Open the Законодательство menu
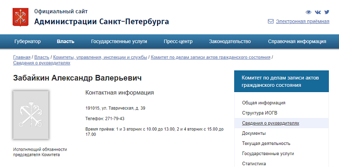Screen dimensions: 339x167 pos(230,41)
